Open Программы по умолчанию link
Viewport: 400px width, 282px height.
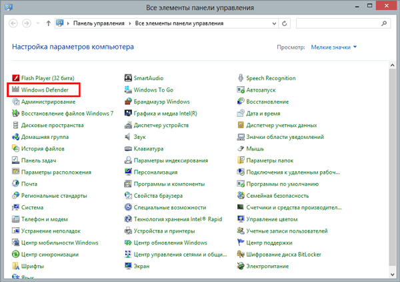coord(283,184)
